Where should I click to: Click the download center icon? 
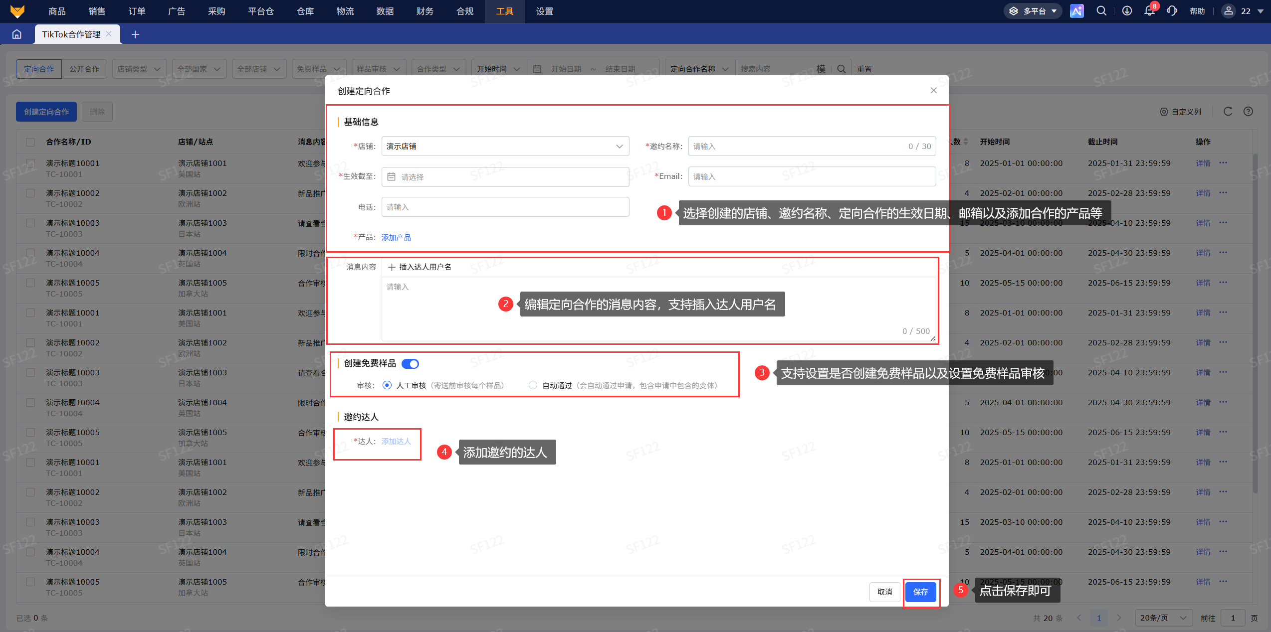tap(1127, 11)
